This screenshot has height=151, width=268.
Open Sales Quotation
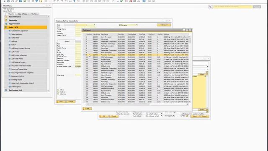click(17, 34)
